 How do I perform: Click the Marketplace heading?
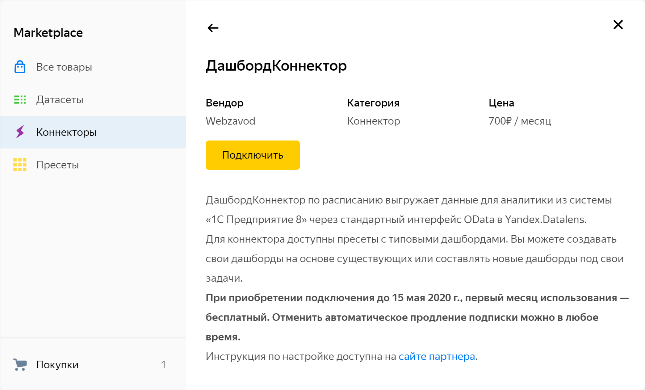48,33
